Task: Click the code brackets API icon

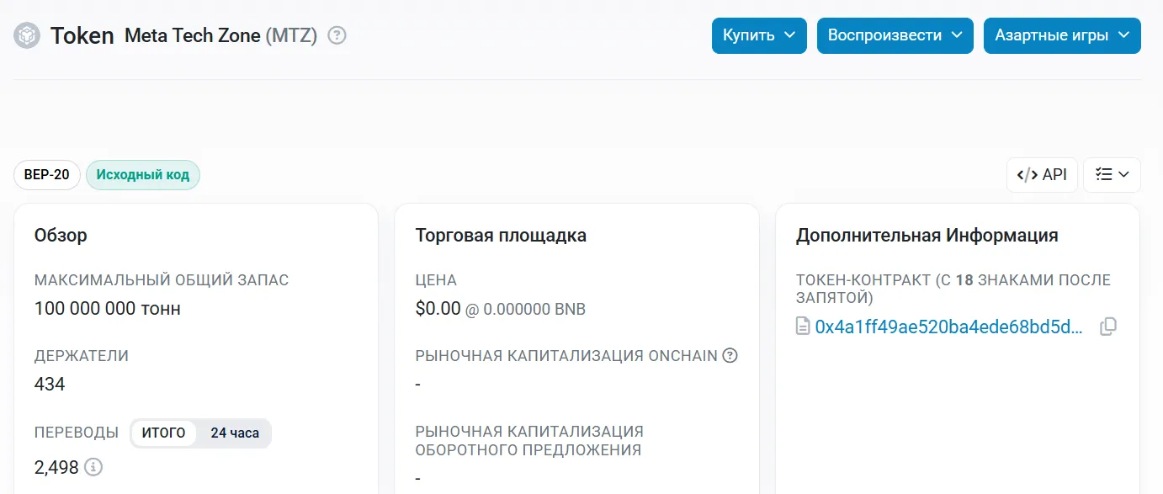Action: click(1028, 175)
